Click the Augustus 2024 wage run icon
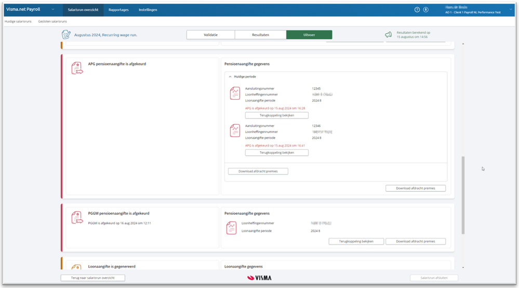Viewport: 519px width, 288px height. 66,34
